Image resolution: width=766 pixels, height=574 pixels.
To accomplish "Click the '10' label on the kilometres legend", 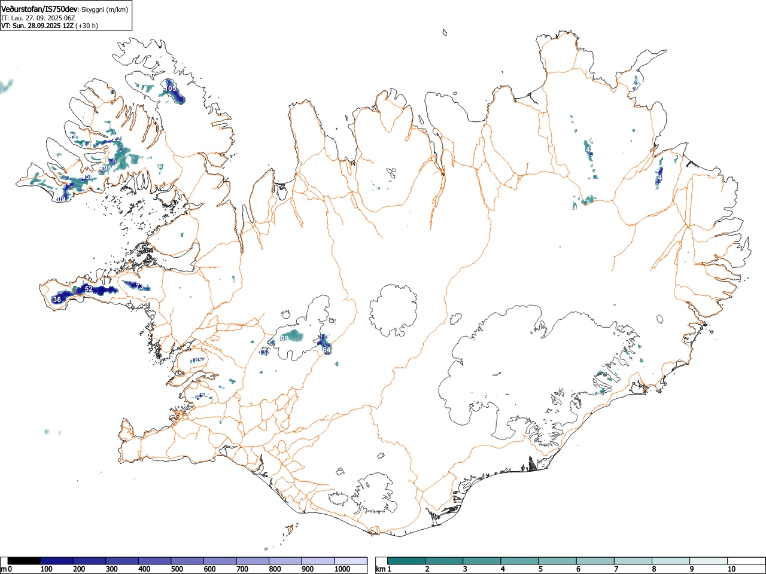I will tap(731, 569).
